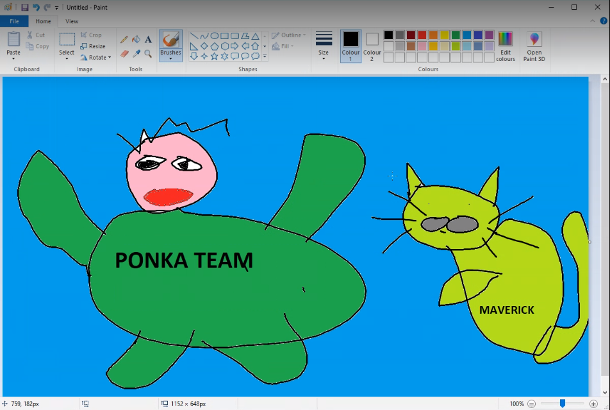Click Open Paint 3D
610x410 pixels.
[x=534, y=46]
